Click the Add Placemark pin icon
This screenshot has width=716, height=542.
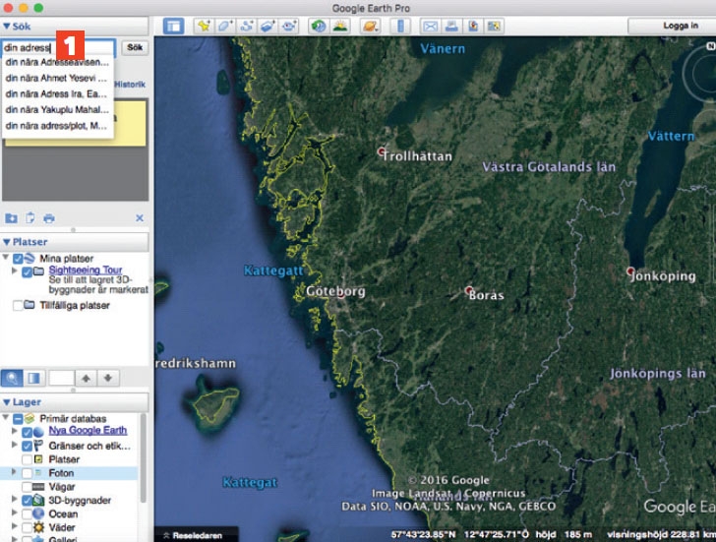[x=204, y=26]
